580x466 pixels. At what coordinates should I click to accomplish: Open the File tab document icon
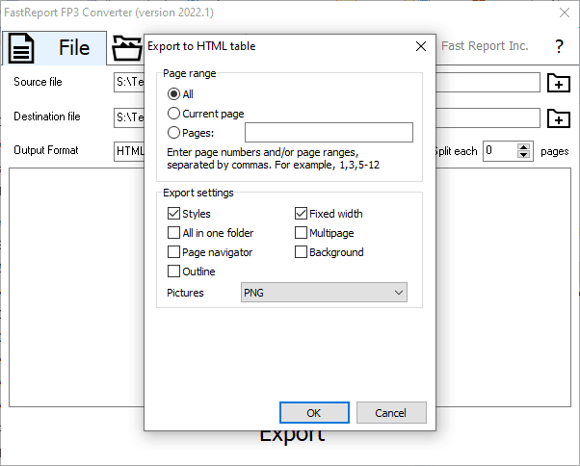[x=21, y=48]
